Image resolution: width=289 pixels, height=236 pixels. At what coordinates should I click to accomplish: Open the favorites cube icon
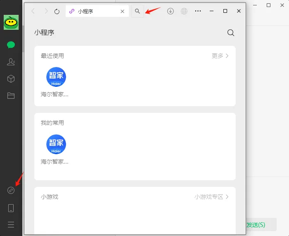point(11,79)
